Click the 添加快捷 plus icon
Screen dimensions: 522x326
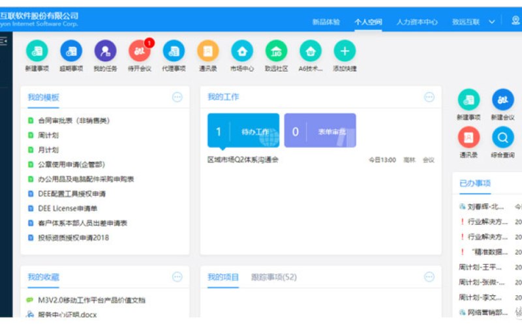[x=345, y=51]
